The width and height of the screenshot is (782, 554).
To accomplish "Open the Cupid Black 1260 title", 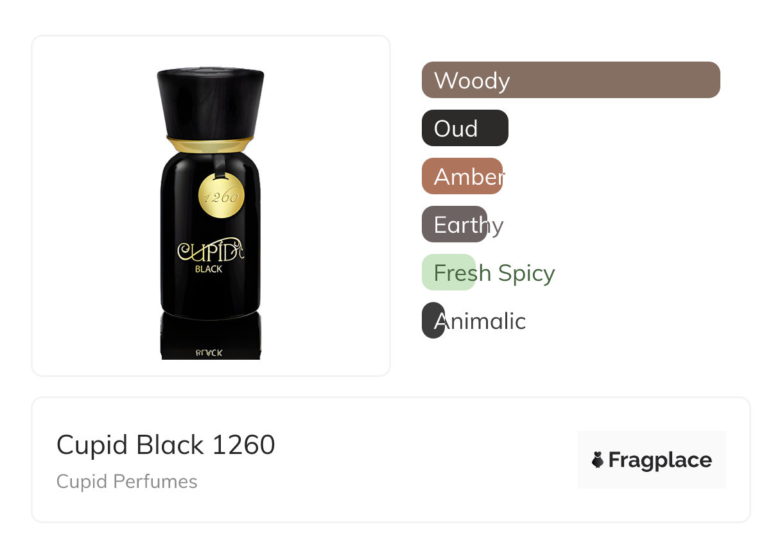I will (166, 445).
